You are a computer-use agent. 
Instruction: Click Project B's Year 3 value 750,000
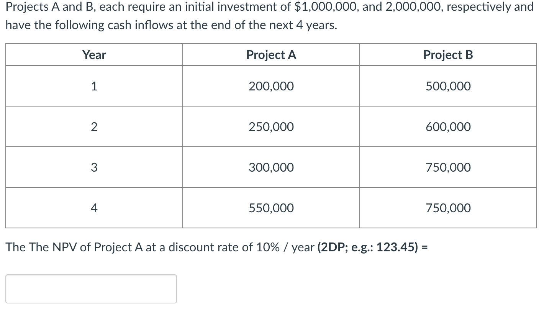tap(448, 167)
